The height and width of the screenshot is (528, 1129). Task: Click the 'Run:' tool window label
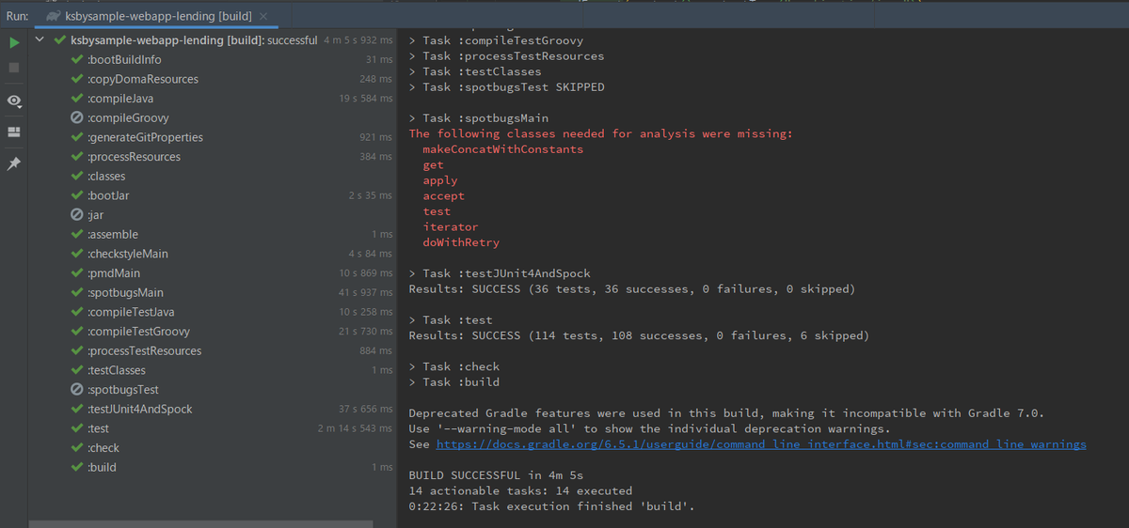coord(16,17)
